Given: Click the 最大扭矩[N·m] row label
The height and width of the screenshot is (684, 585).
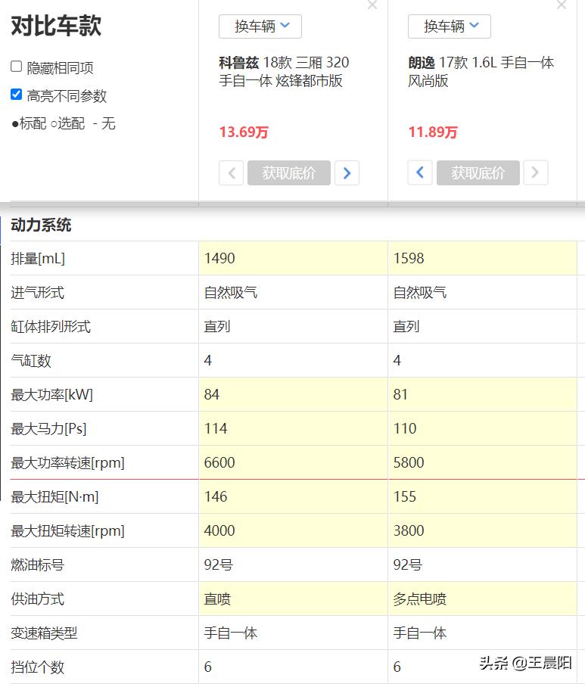Looking at the screenshot, I should 54,496.
